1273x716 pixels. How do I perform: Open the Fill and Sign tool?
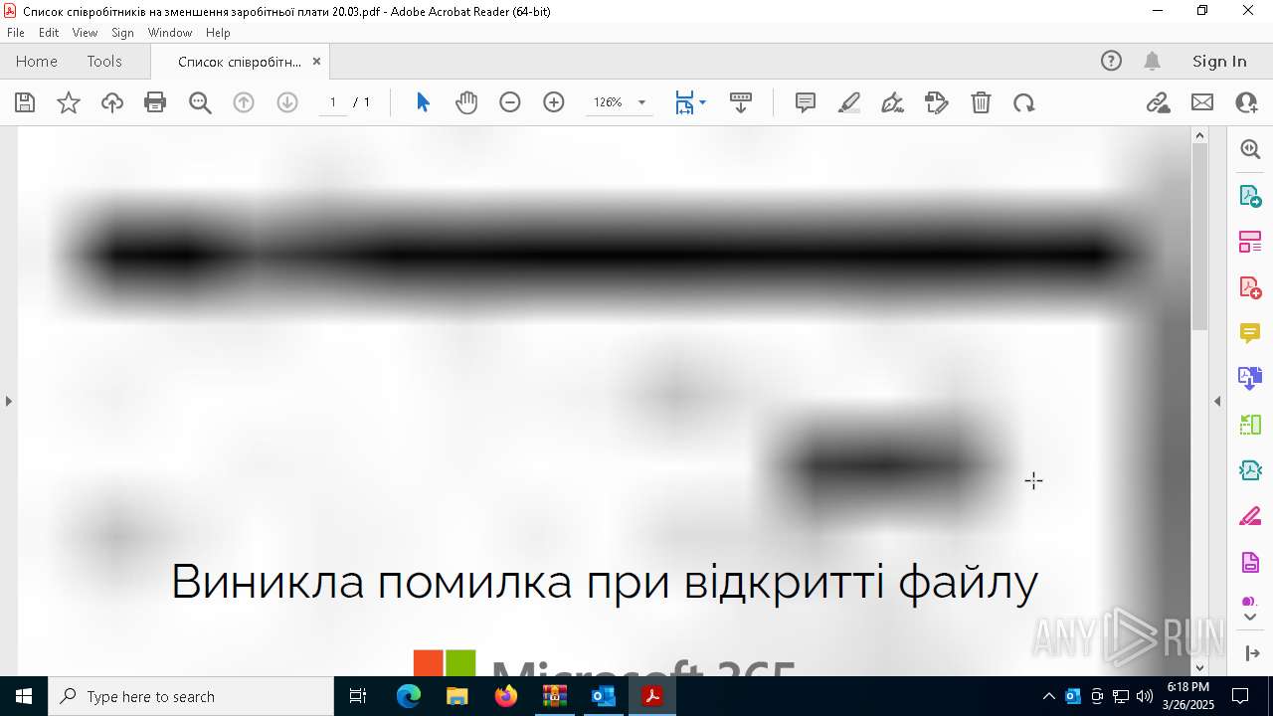(937, 102)
